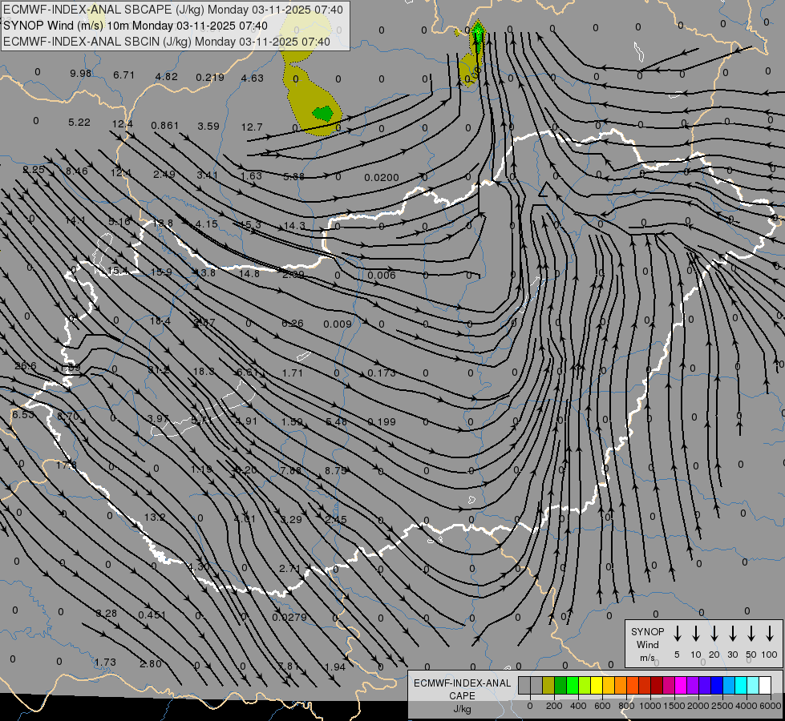Click the 'SYNOP' wind legend label
Image resolution: width=785 pixels, height=721 pixels.
[x=647, y=632]
